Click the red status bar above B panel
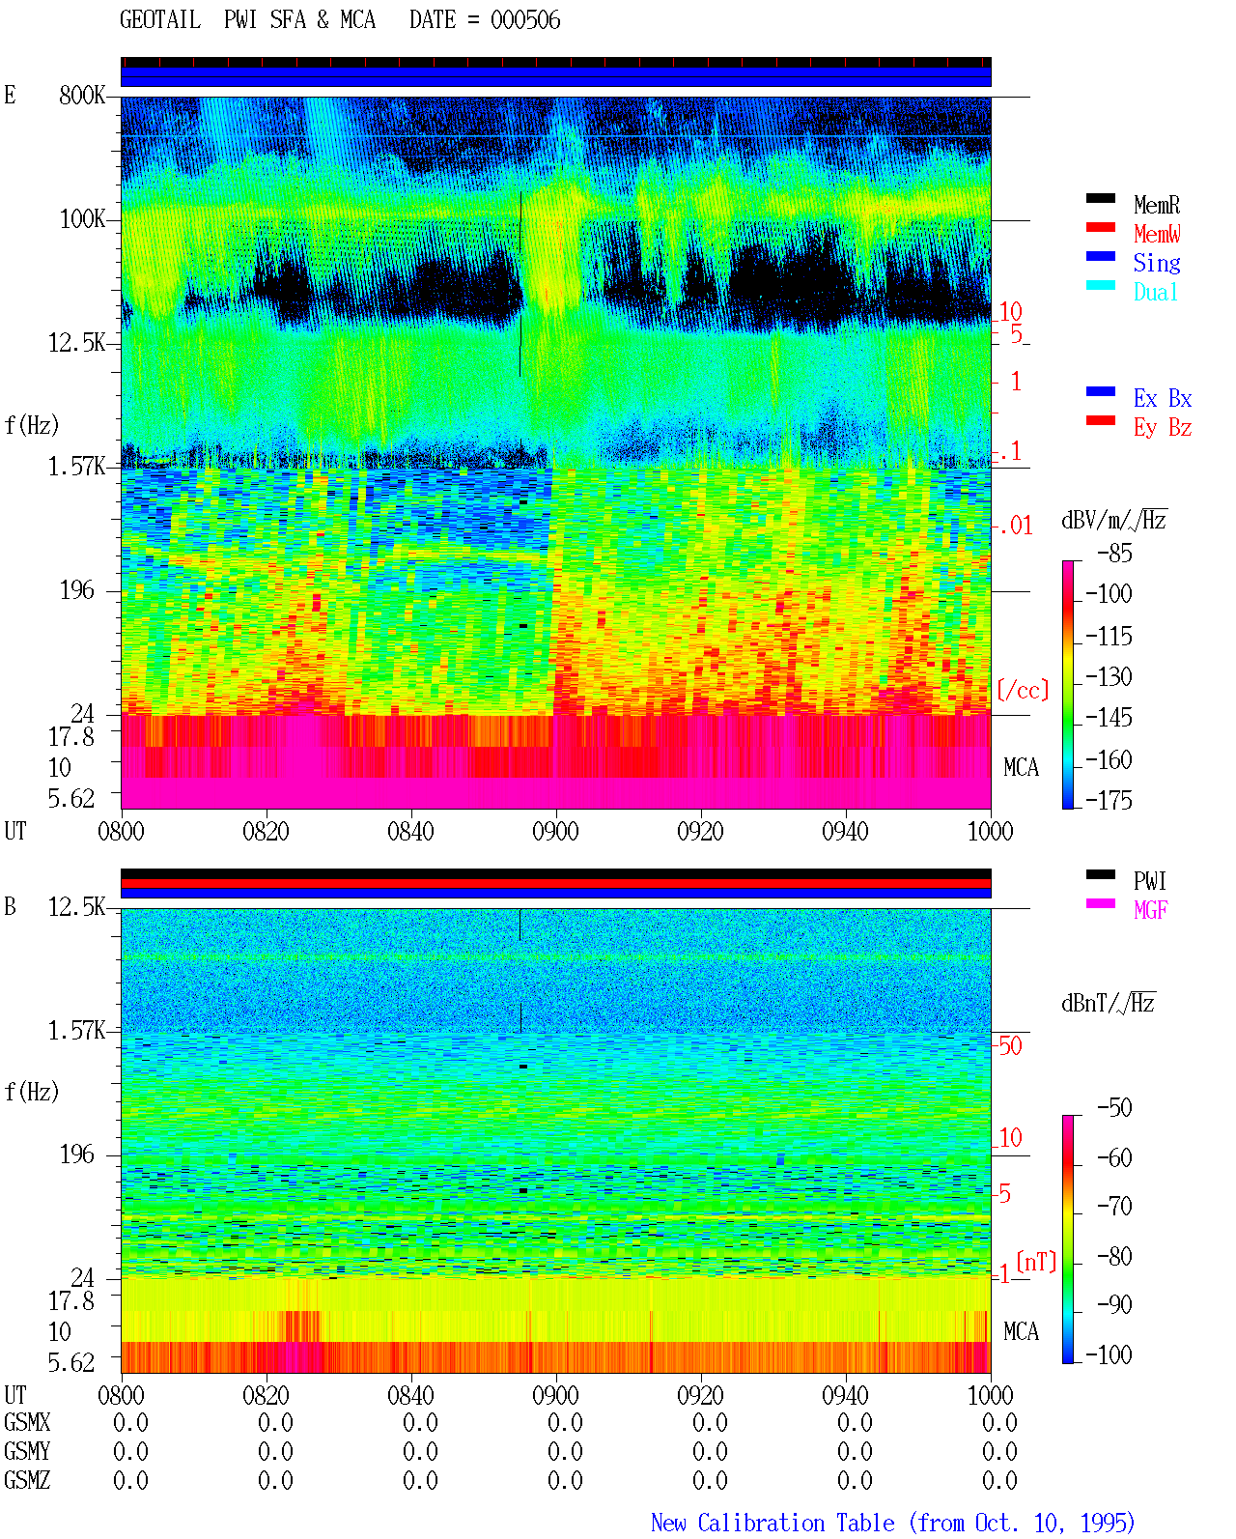Screen dimensions: 1236x1539 [x=555, y=883]
